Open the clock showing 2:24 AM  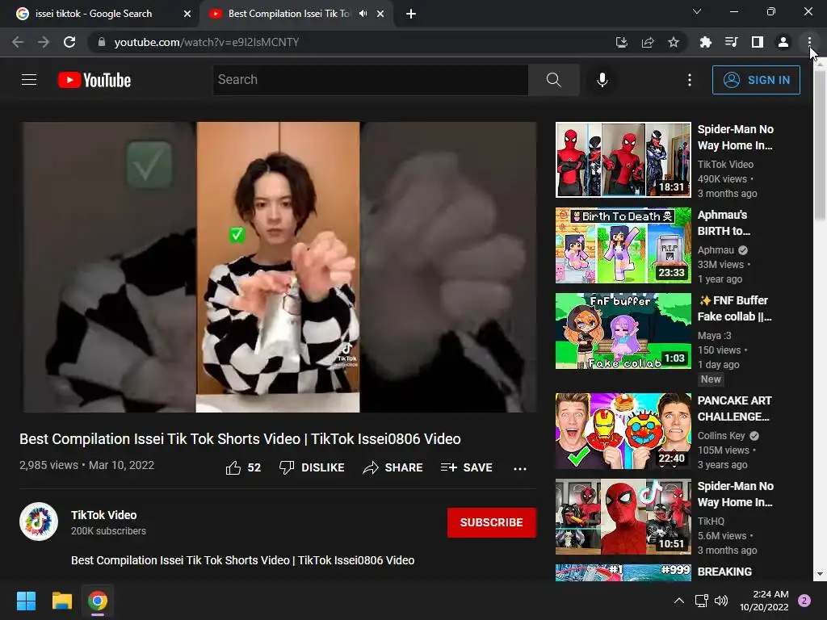pos(764,601)
